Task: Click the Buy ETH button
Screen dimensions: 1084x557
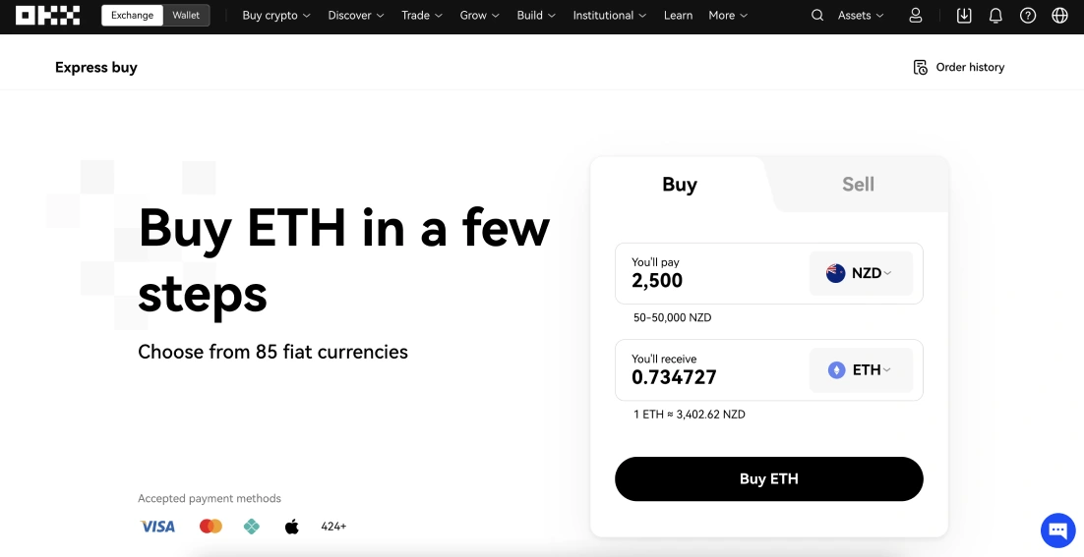Action: [x=769, y=479]
